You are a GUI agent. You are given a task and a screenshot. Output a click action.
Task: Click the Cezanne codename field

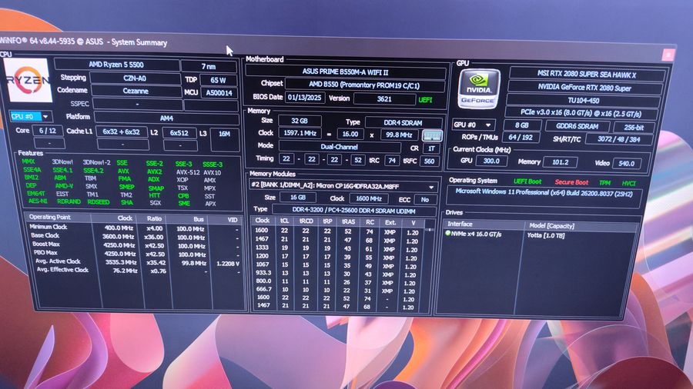[x=136, y=91]
